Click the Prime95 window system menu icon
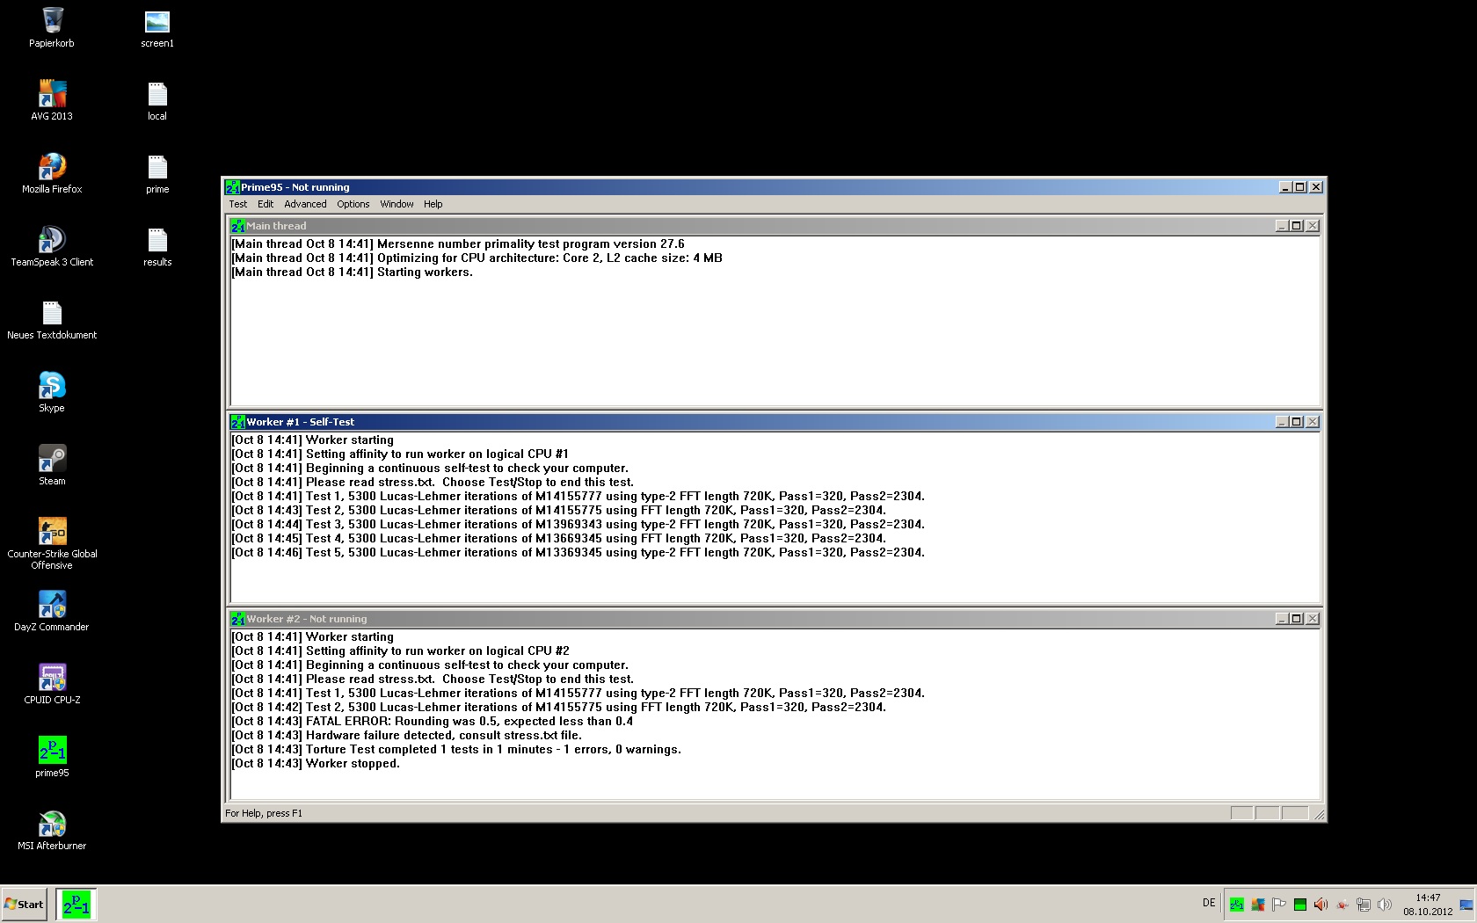The height and width of the screenshot is (923, 1477). click(232, 187)
